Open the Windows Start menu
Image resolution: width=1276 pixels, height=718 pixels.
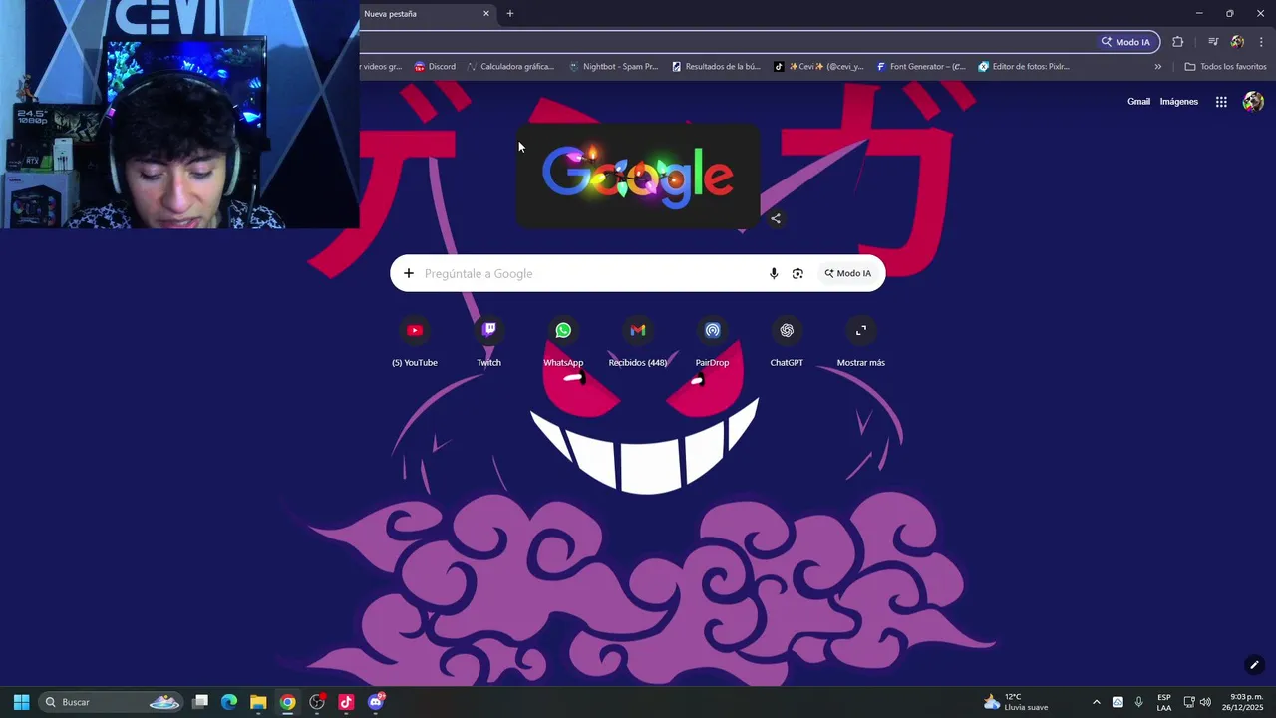coord(21,702)
